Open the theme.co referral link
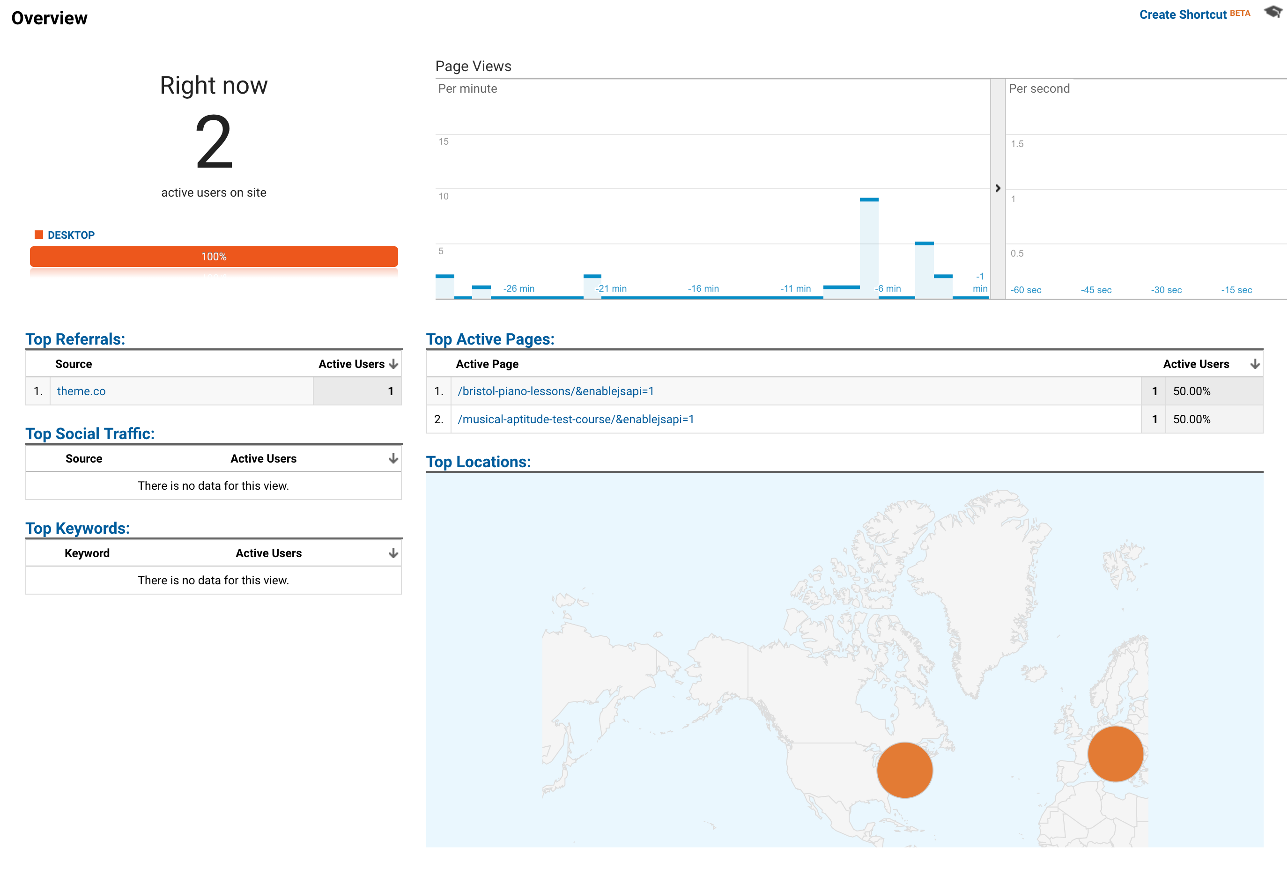Viewport: 1288px width, 883px height. coord(81,390)
